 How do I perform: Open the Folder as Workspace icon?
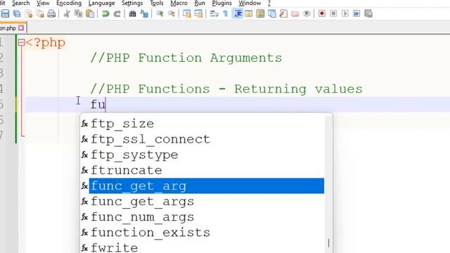tap(295, 13)
